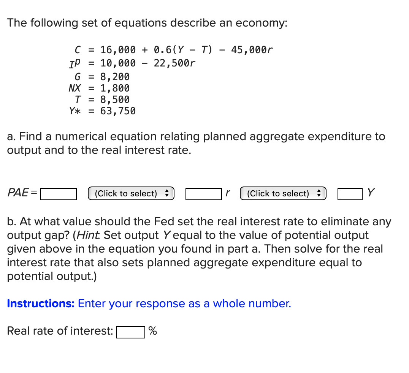The height and width of the screenshot is (373, 409).
Task: Click the coefficient box before the r variable
Action: point(203,194)
